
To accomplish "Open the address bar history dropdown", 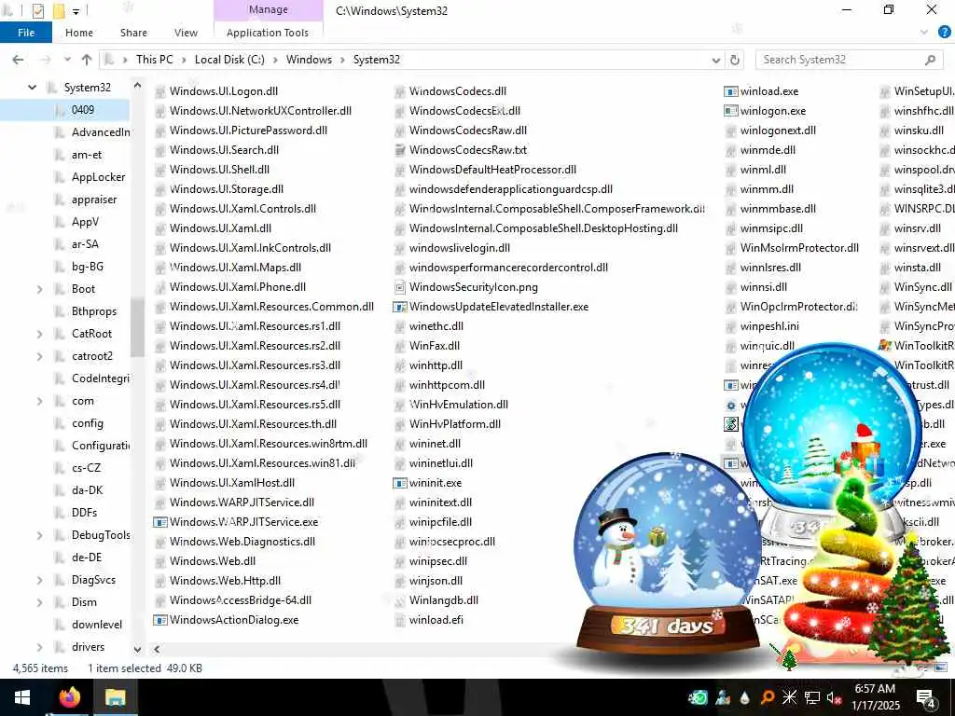I will click(715, 60).
